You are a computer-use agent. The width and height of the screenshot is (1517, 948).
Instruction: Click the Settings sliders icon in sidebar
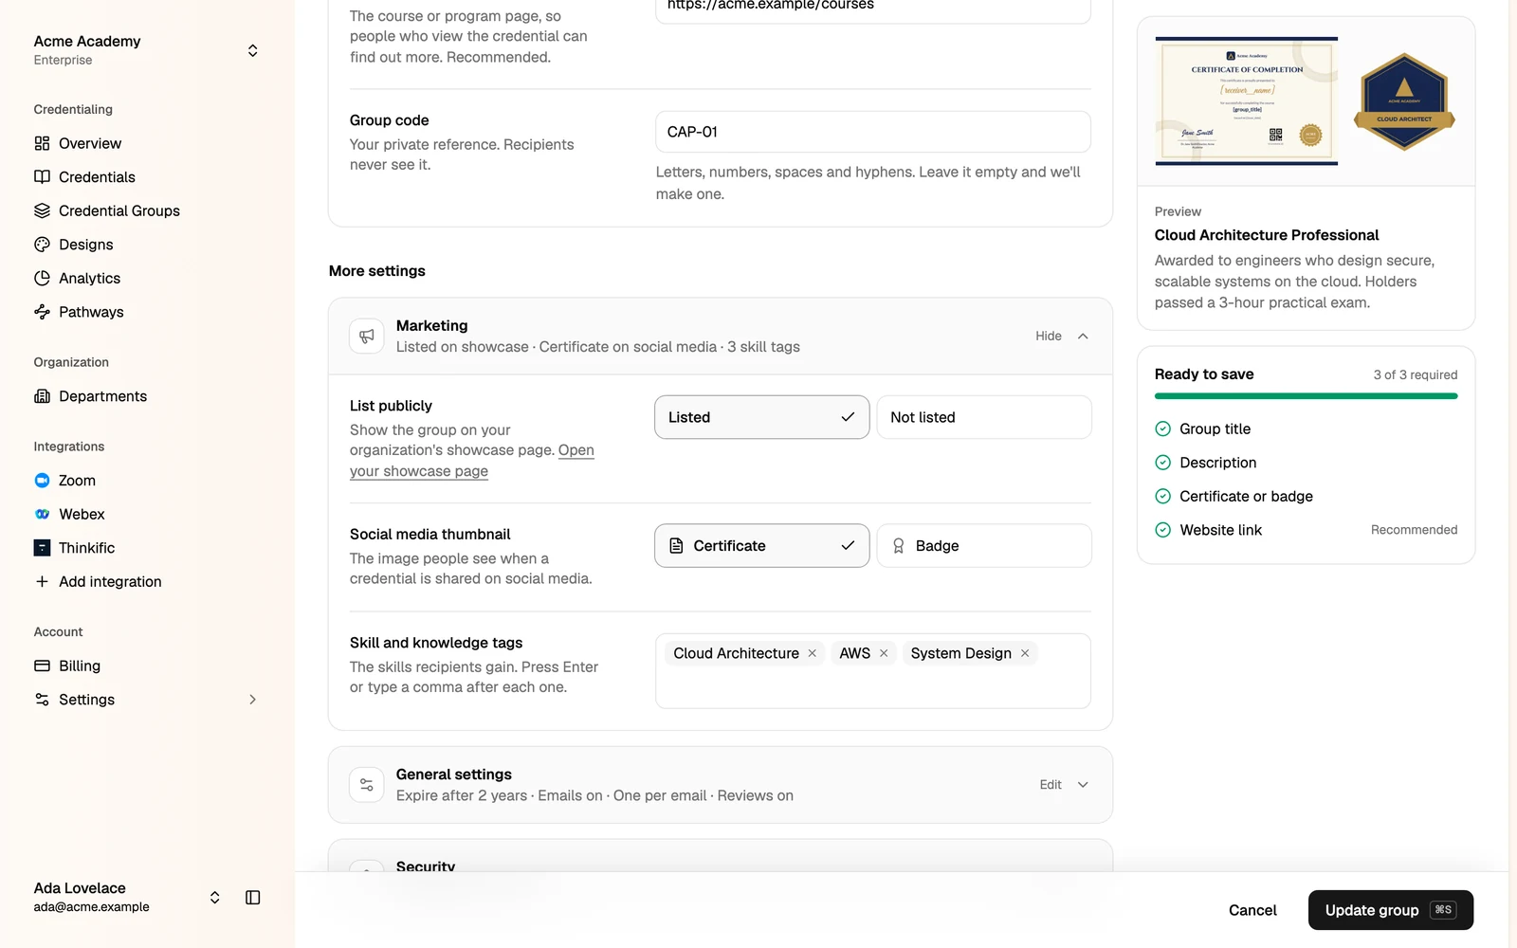(42, 700)
